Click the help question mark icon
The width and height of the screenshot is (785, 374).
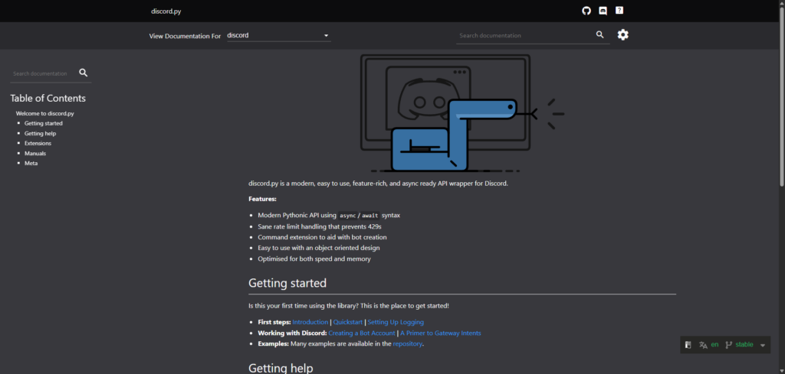tap(619, 10)
